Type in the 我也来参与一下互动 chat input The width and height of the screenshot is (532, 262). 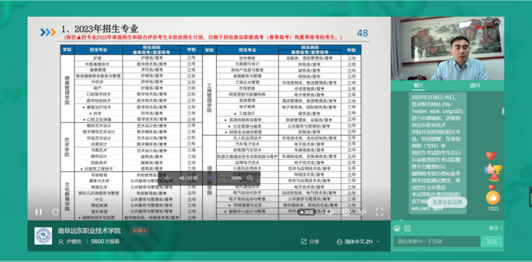[435, 241]
